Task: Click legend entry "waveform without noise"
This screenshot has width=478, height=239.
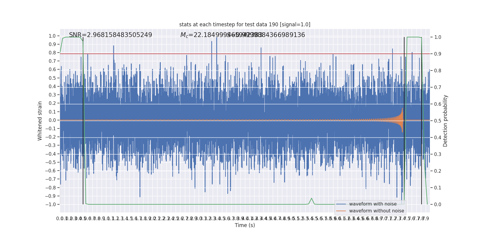Action: [377, 211]
